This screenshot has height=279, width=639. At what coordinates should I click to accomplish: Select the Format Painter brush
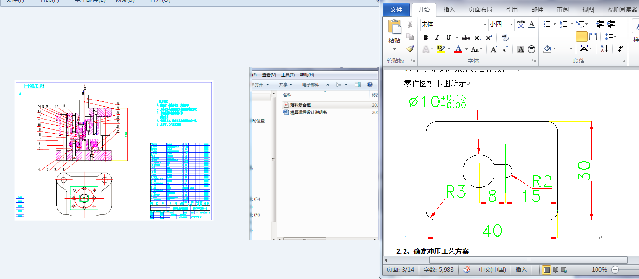pos(410,49)
